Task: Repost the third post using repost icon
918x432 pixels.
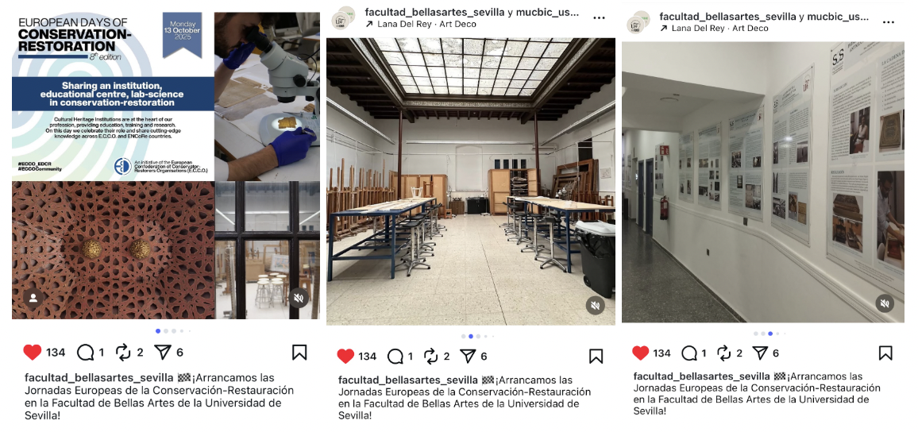Action: pyautogui.click(x=723, y=353)
